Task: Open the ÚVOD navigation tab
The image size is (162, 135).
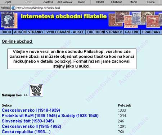Action: coord(6,32)
